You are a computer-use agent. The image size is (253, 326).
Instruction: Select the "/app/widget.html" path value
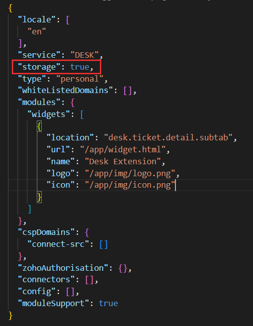[123, 149]
